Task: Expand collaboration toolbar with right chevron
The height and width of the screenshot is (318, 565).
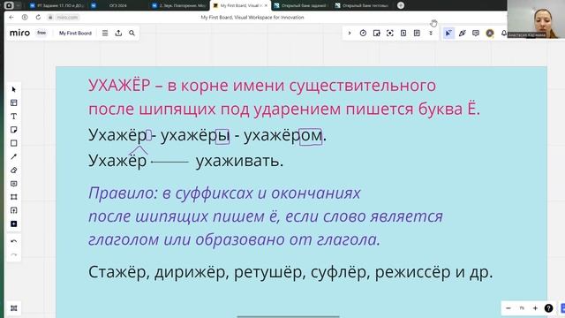Action: click(x=350, y=34)
